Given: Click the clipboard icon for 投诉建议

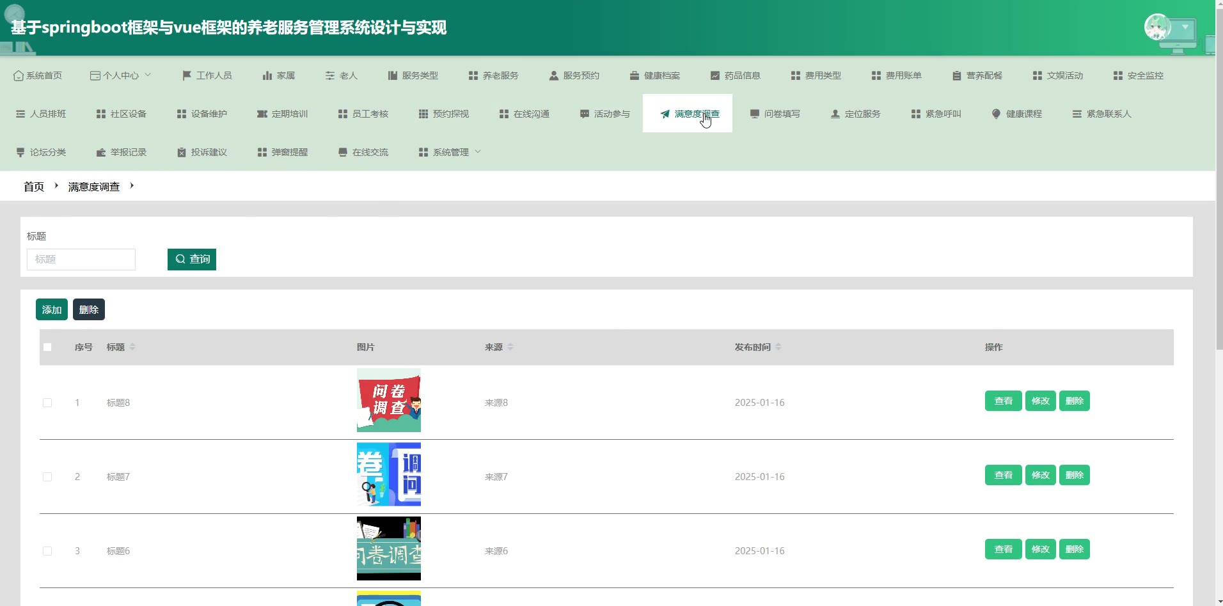Looking at the screenshot, I should coord(182,152).
